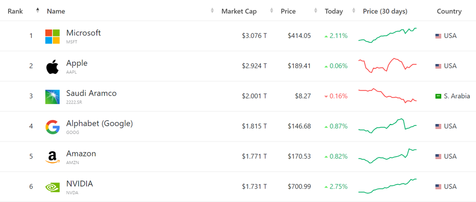Click the Apple logo icon
This screenshot has width=476, height=202.
click(52, 66)
